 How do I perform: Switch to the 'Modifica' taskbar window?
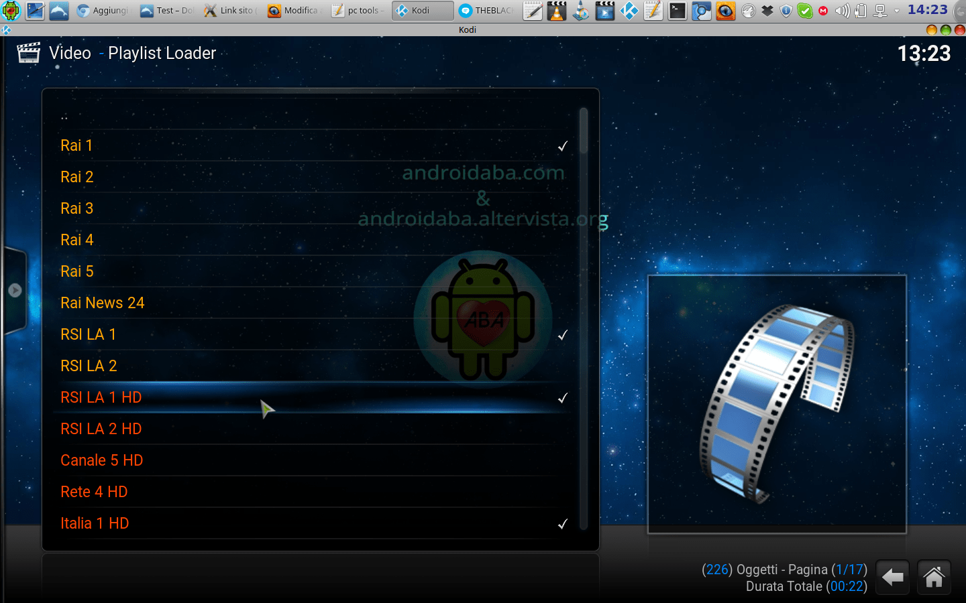(294, 11)
